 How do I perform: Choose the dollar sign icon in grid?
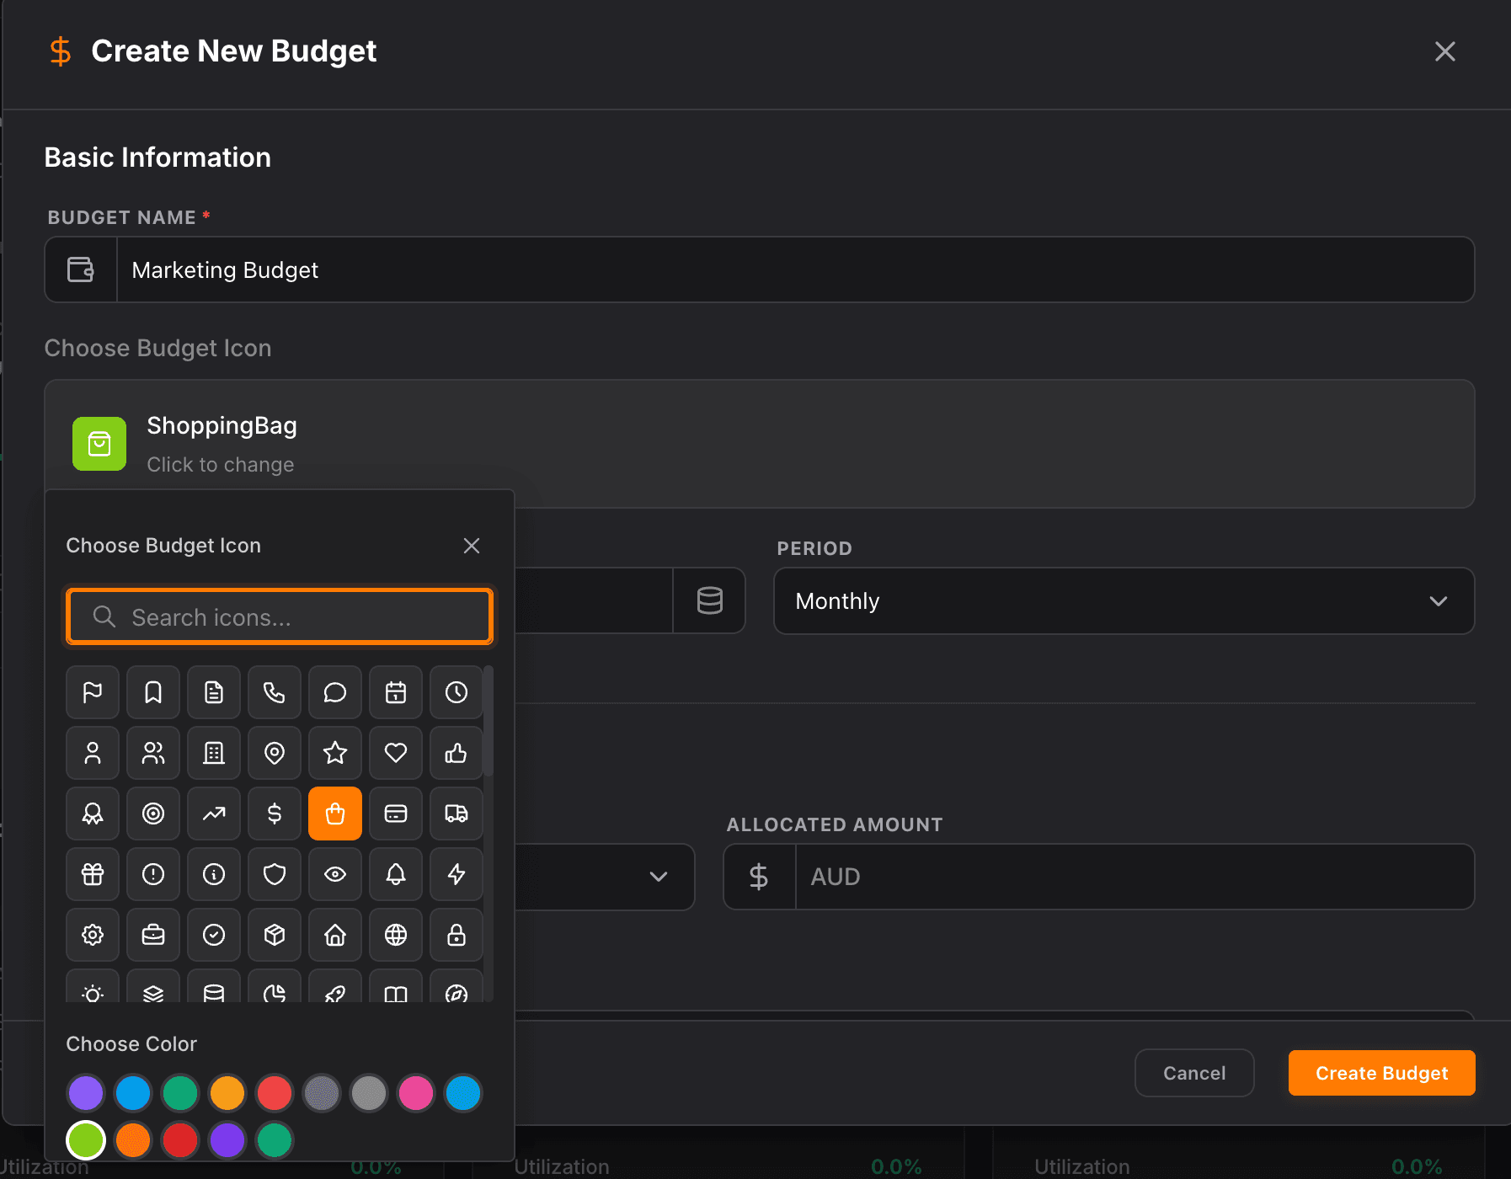(275, 814)
